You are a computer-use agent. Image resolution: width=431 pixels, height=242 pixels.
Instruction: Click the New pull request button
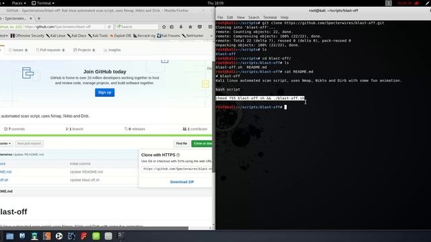click(29, 143)
